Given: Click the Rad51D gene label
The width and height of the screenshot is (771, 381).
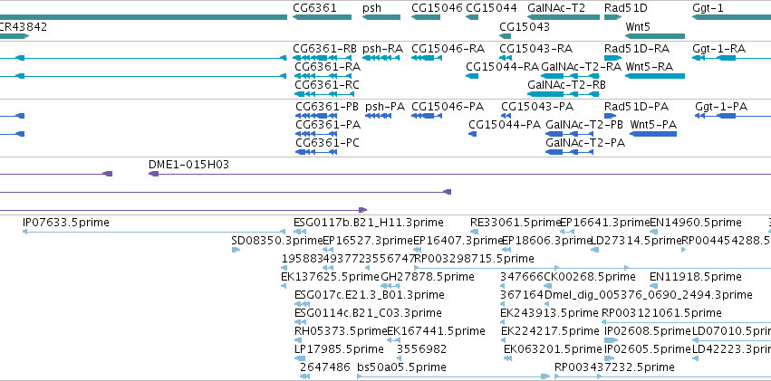Looking at the screenshot, I should click(x=626, y=8).
